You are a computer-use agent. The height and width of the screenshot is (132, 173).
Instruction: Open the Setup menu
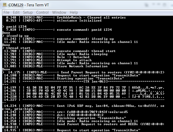click(28, 12)
